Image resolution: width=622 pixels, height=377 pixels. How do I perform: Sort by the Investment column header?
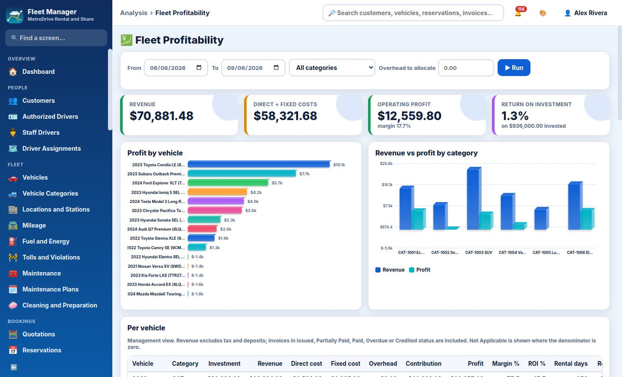(224, 364)
